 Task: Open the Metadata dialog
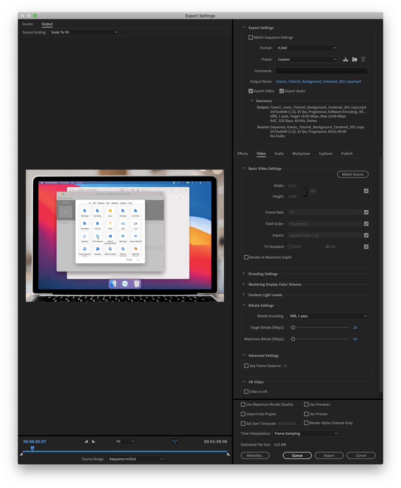(255, 455)
